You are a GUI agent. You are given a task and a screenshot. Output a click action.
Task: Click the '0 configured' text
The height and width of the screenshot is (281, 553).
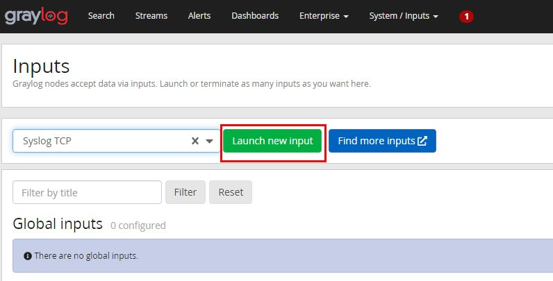[x=138, y=225]
